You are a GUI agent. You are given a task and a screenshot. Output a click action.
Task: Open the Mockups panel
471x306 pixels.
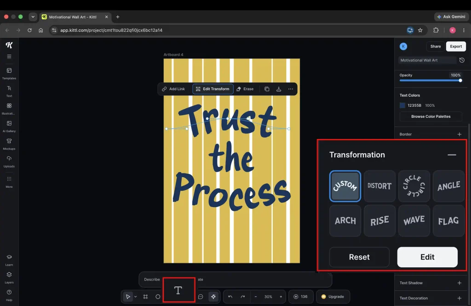click(9, 144)
